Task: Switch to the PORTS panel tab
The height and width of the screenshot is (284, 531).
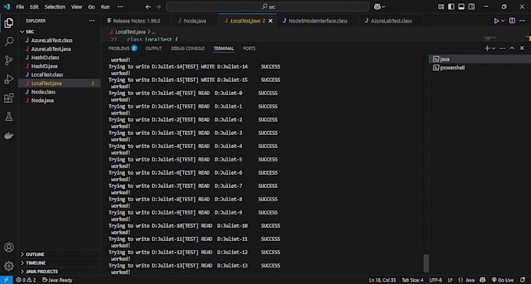Action: (249, 48)
